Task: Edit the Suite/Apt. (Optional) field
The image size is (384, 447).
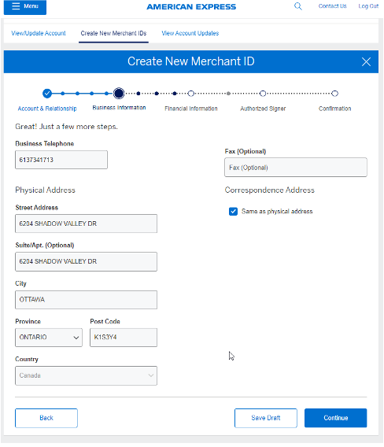Action: tap(86, 262)
